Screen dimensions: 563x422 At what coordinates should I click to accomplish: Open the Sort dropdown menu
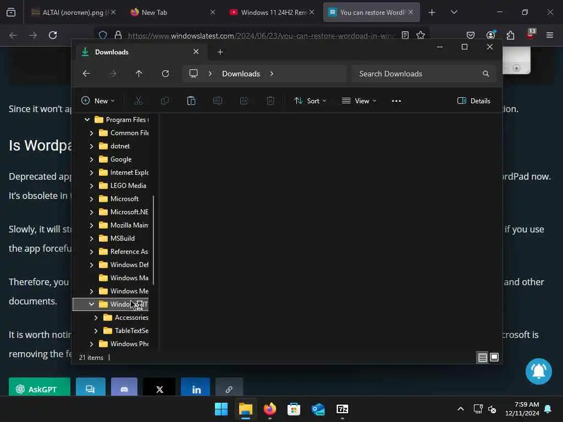310,101
